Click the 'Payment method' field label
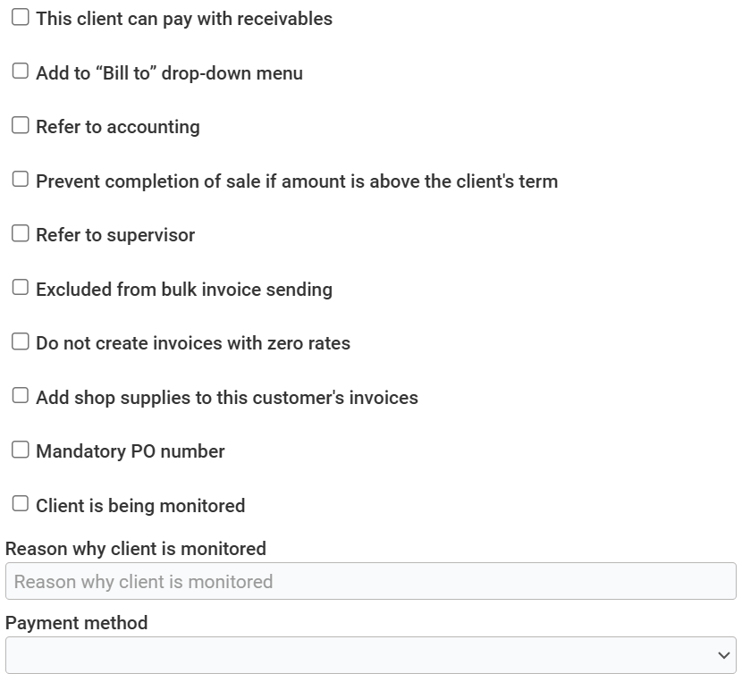Image resolution: width=742 pixels, height=682 pixels. [x=77, y=623]
